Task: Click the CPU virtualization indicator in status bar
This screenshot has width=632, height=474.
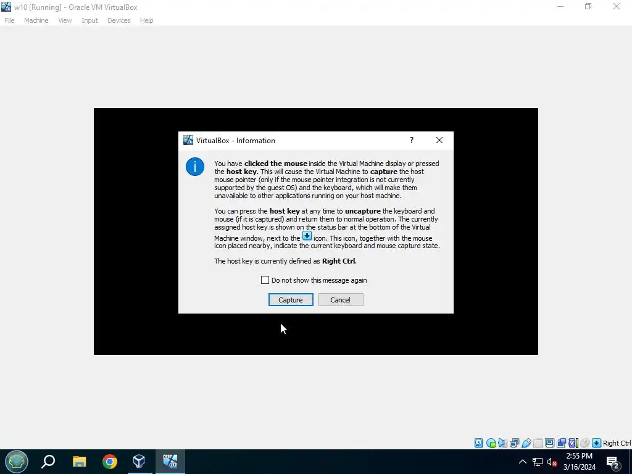Action: pyautogui.click(x=573, y=443)
